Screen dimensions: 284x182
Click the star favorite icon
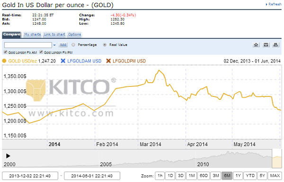(256, 45)
